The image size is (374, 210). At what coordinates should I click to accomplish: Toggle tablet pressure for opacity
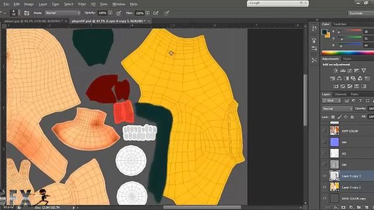[x=119, y=13]
